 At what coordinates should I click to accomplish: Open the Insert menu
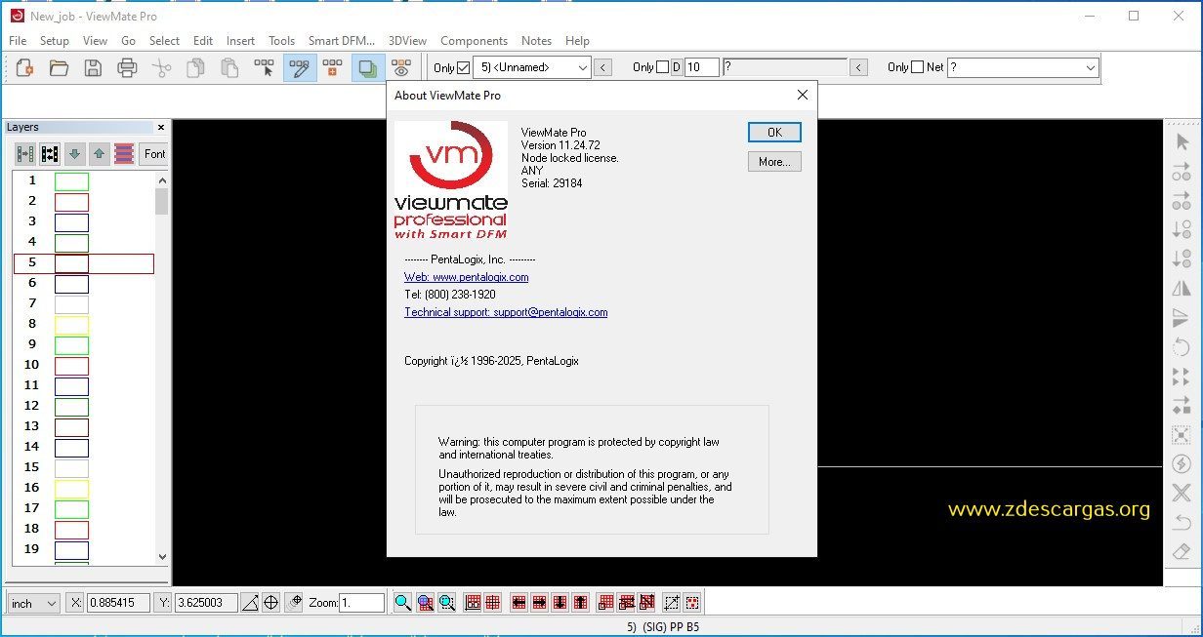pyautogui.click(x=240, y=41)
